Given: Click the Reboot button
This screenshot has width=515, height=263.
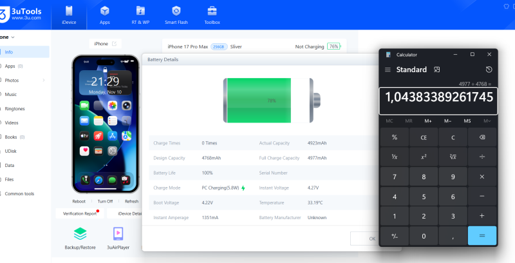Looking at the screenshot, I should click(x=79, y=201).
